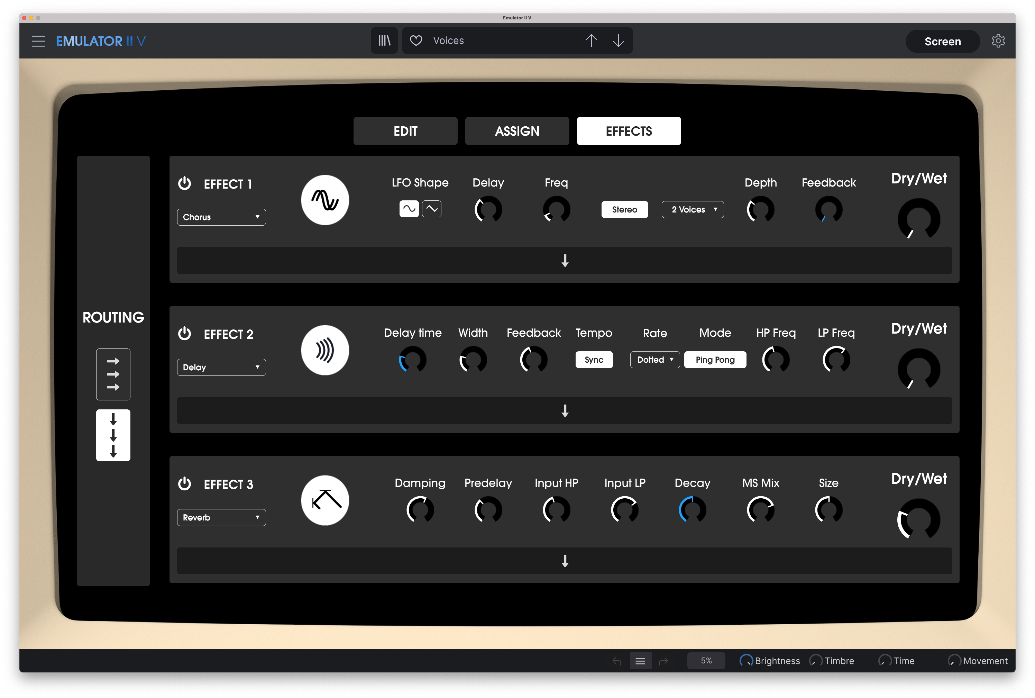
Task: Click the Timbre macro knob
Action: [816, 661]
